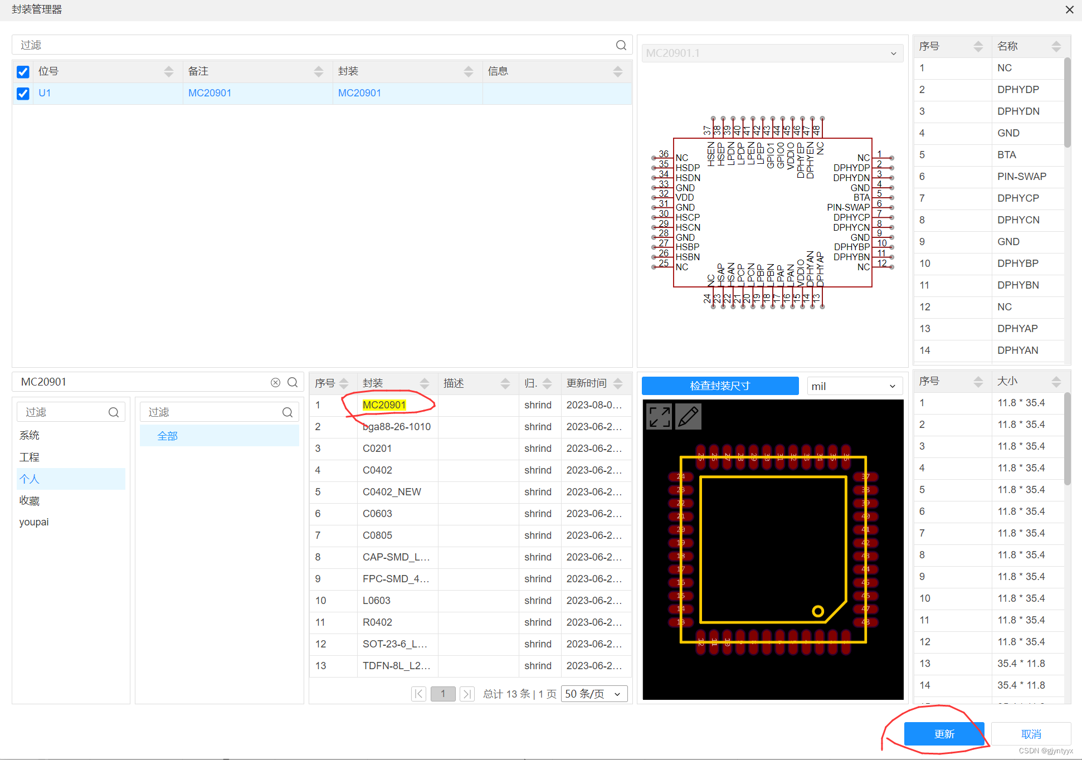
Task: Uncheck the U1 row checkbox
Action: point(22,93)
